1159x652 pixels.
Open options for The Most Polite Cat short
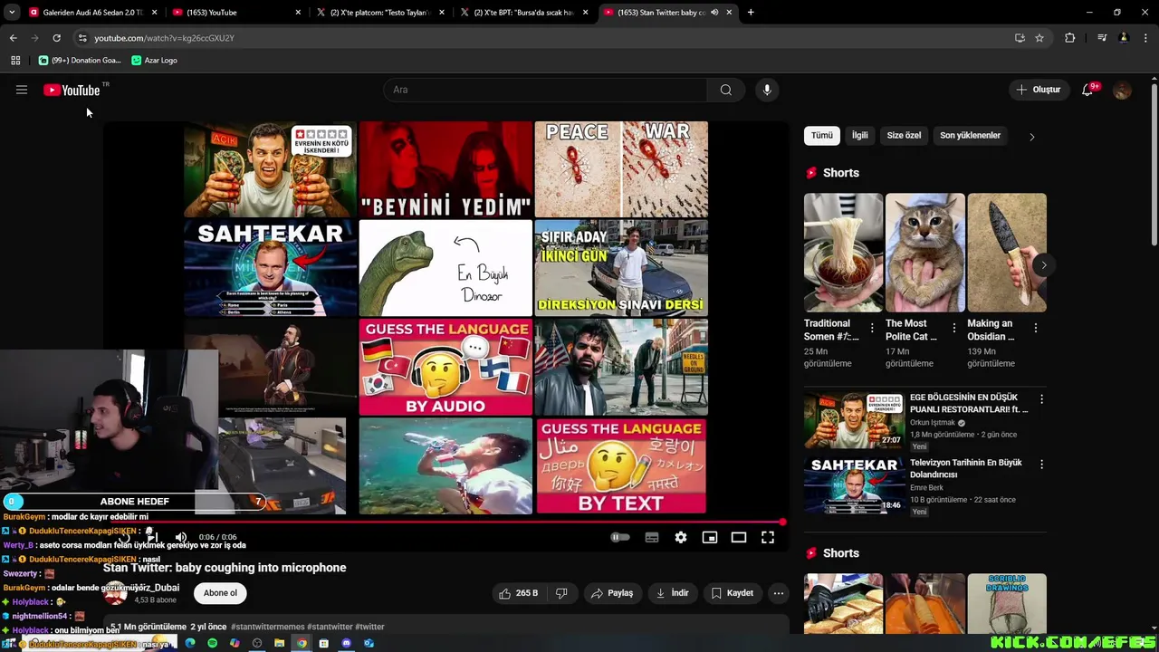(x=953, y=328)
